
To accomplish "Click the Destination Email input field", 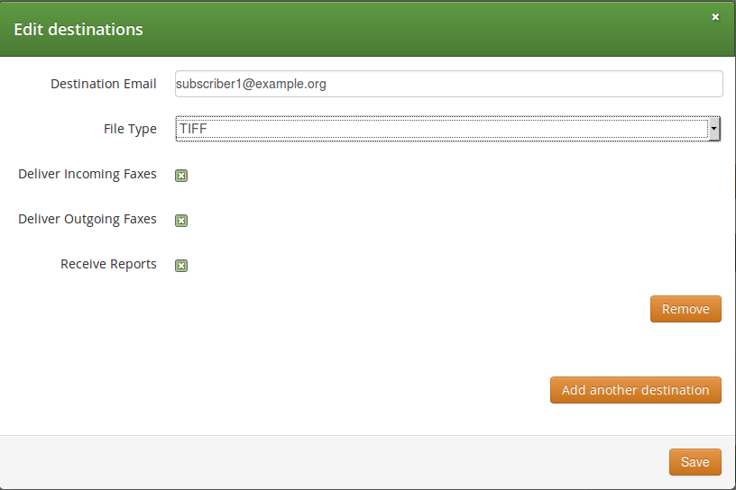I will pyautogui.click(x=448, y=84).
